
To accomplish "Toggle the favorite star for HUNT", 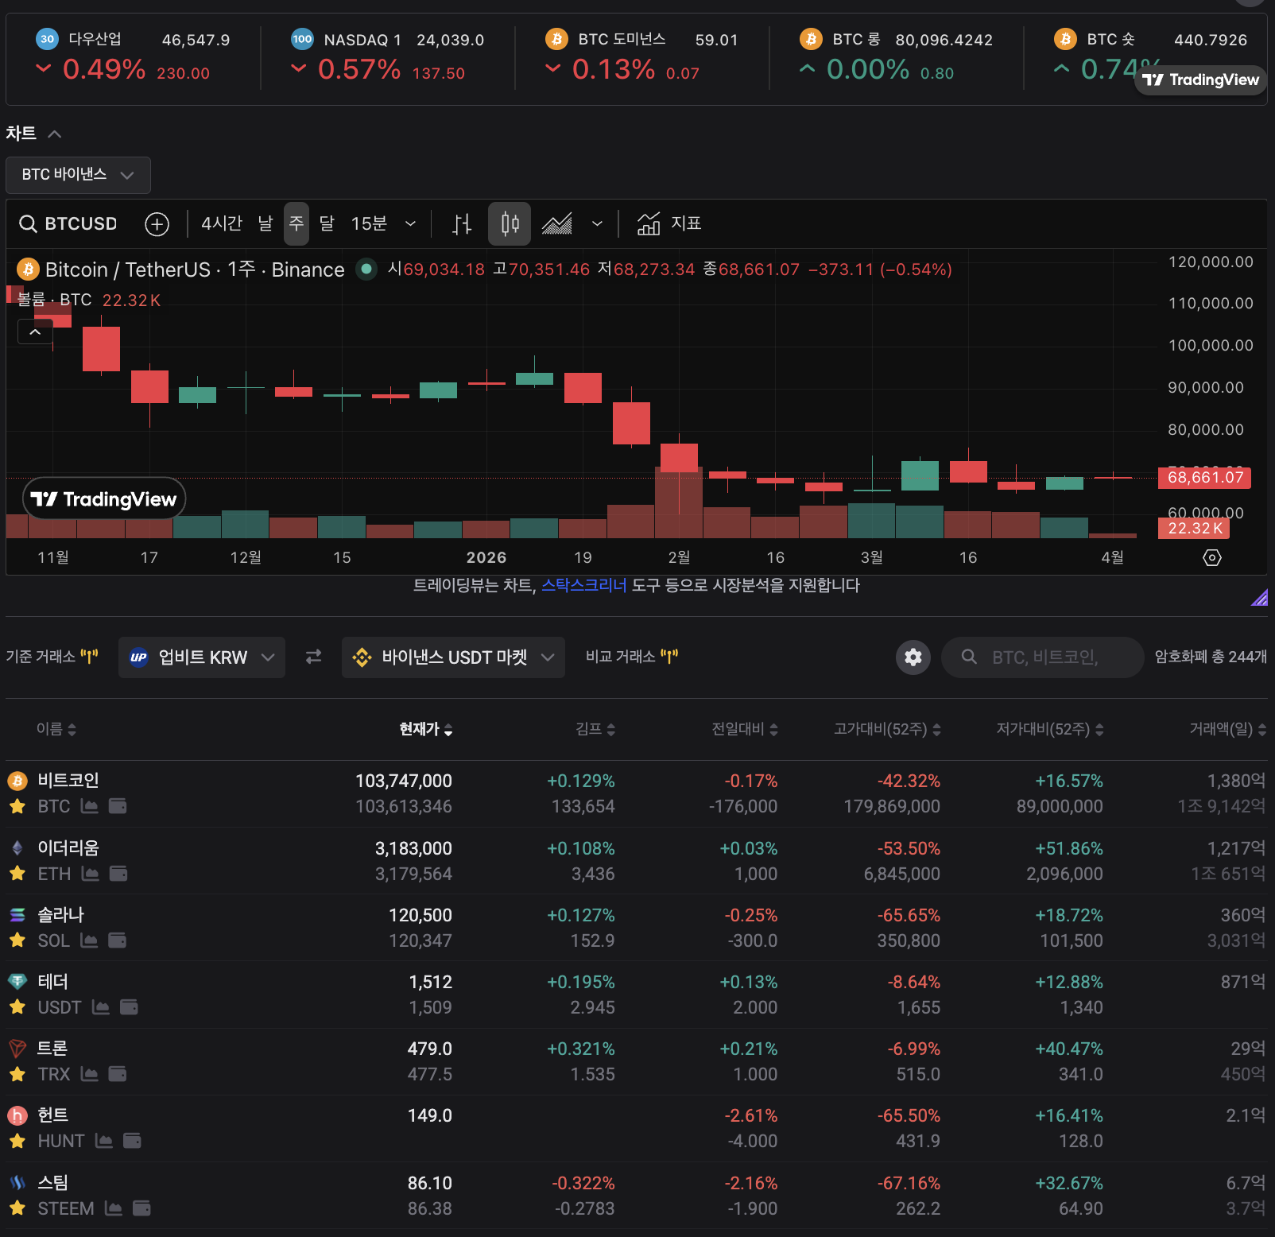I will pyautogui.click(x=17, y=1142).
